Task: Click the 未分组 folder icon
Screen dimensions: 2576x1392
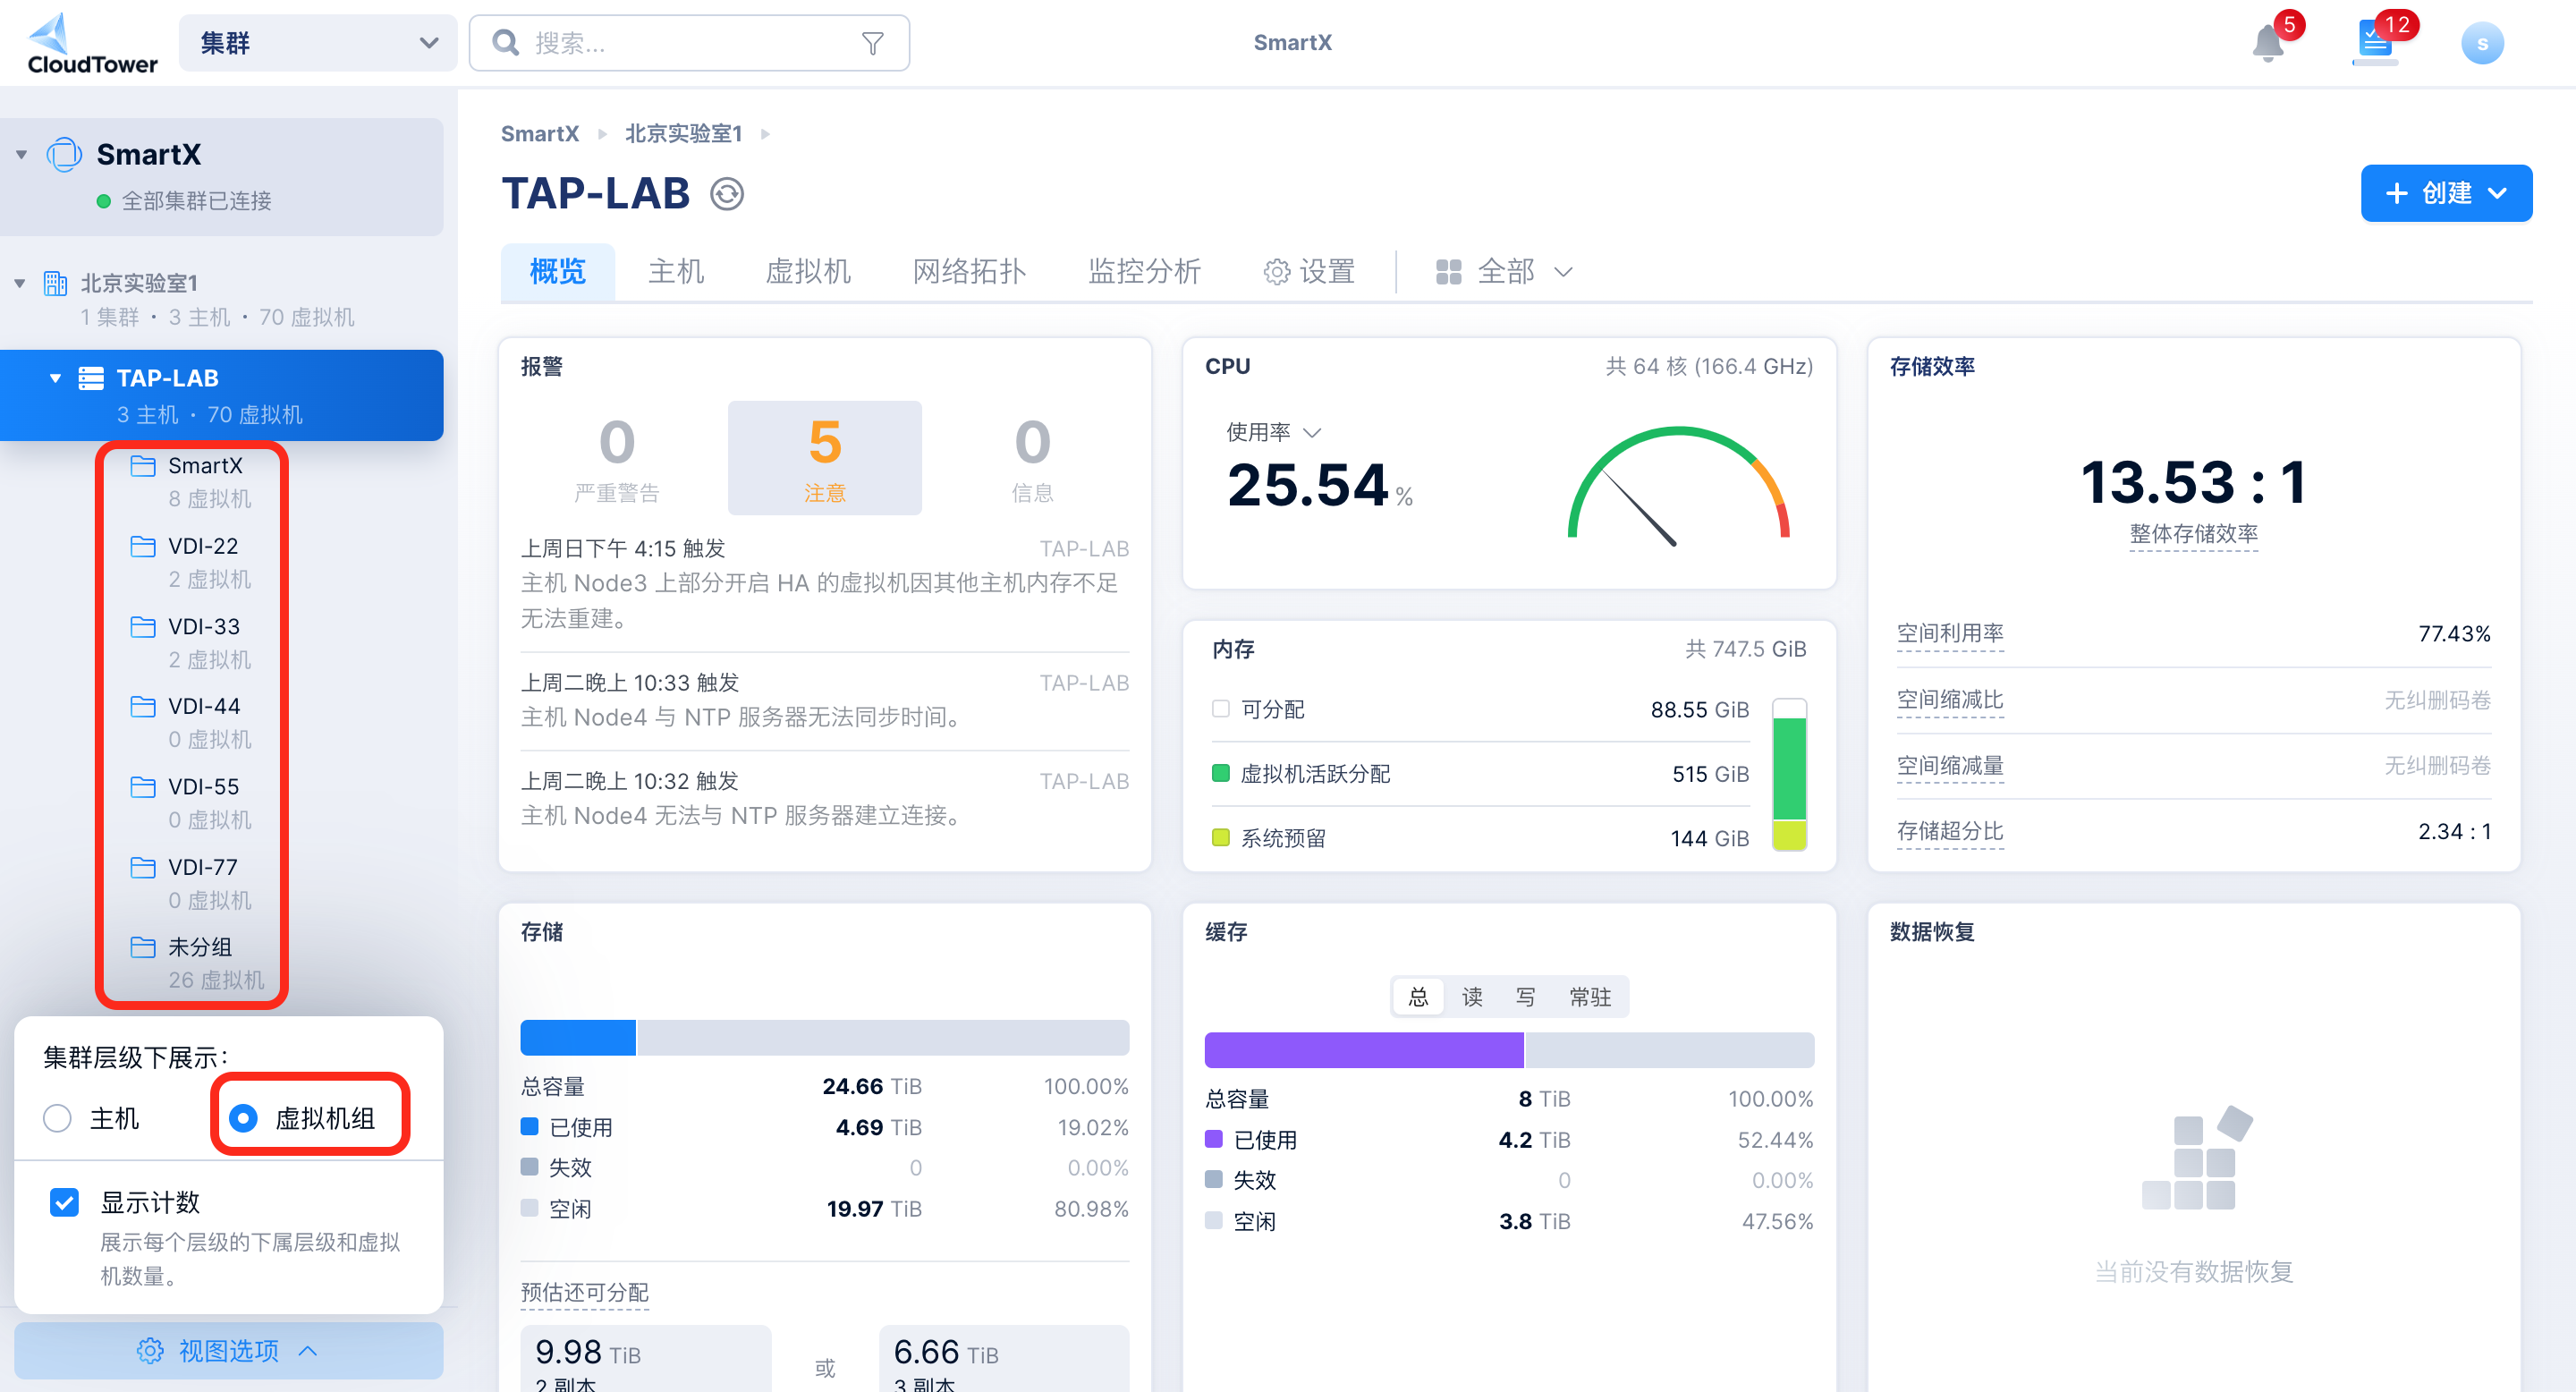Action: coord(143,947)
